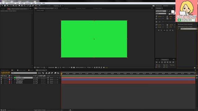
Task: Select the Zoom magnifier tool
Action: pyautogui.click(x=7, y=6)
